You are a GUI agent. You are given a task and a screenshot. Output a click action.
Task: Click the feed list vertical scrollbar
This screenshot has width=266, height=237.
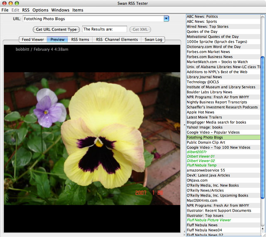[x=263, y=125]
